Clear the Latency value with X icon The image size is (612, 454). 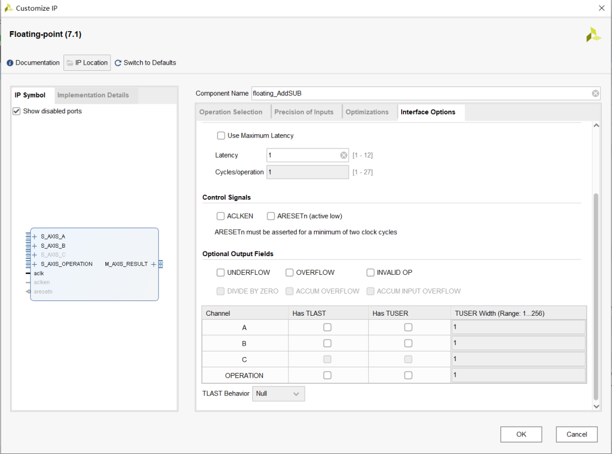pos(344,155)
